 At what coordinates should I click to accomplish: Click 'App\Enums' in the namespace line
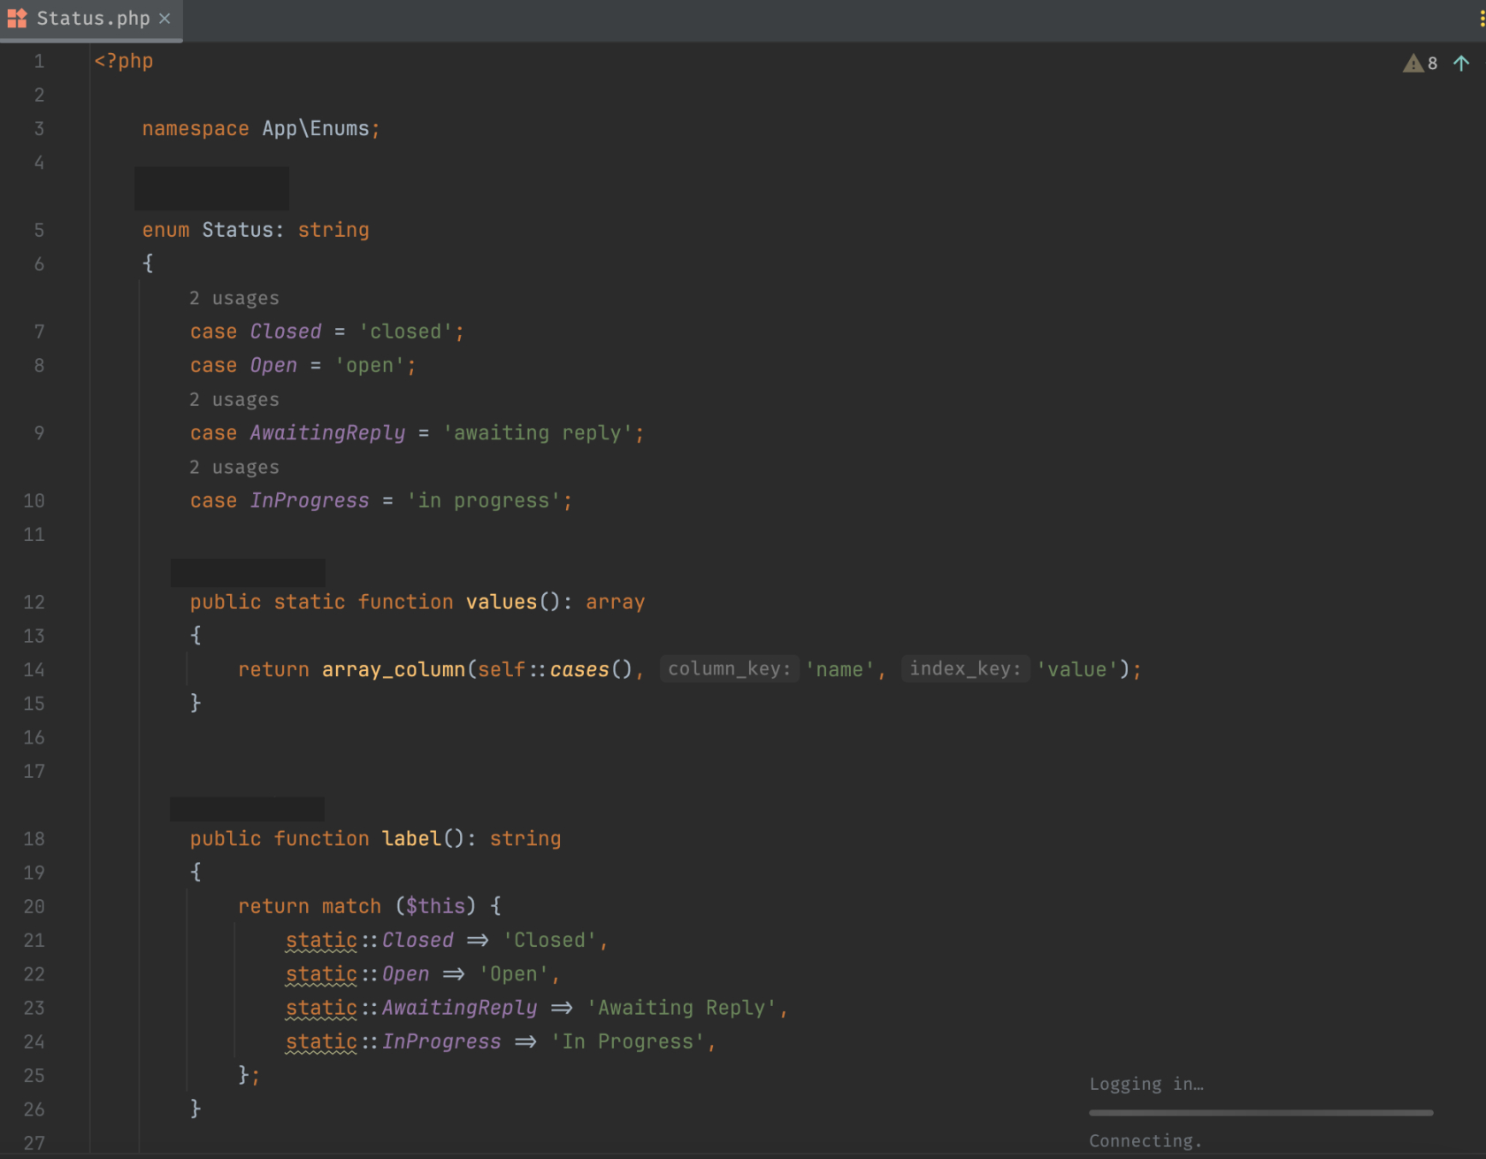(316, 129)
